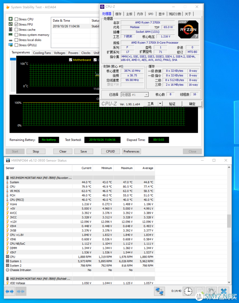Click HWiNFO network remote sensor icon

coord(160,291)
